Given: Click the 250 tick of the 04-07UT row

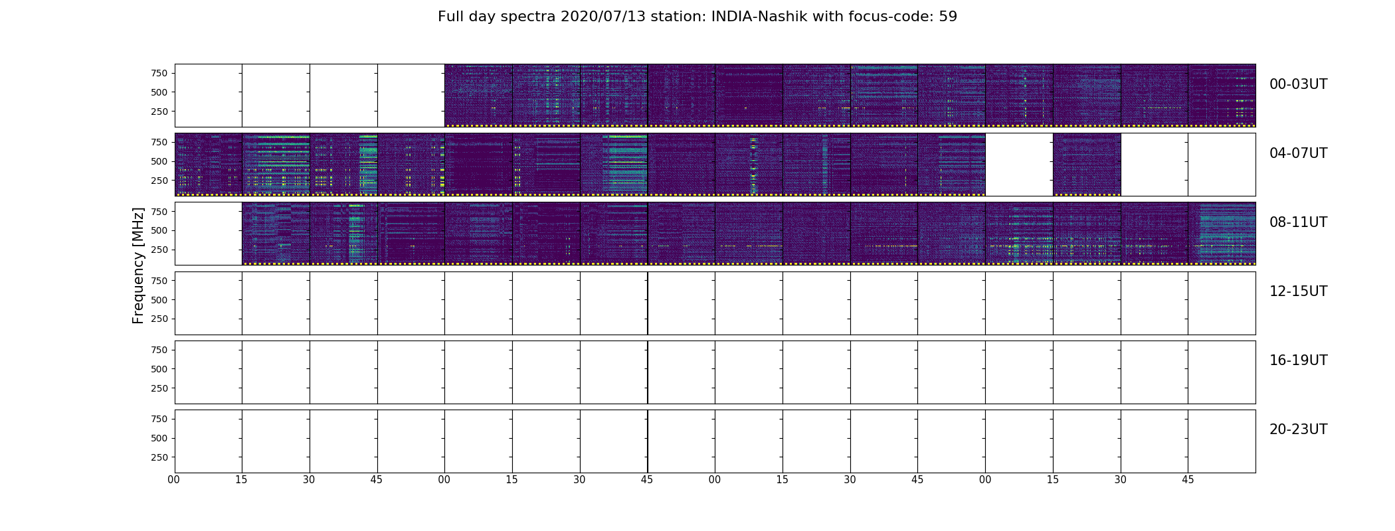Looking at the screenshot, I should (x=159, y=181).
